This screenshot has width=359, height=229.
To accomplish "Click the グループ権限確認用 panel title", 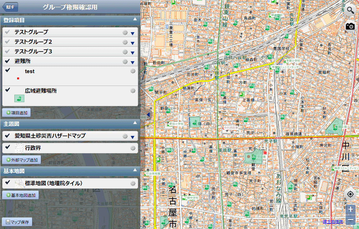I will click(70, 7).
